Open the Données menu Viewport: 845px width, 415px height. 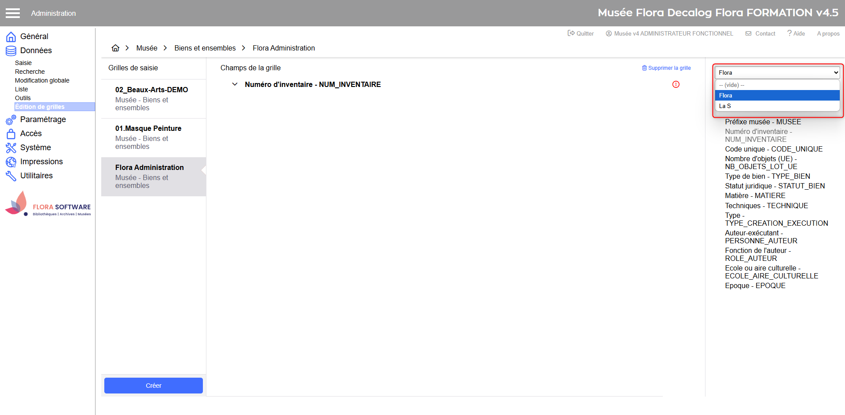click(x=36, y=51)
